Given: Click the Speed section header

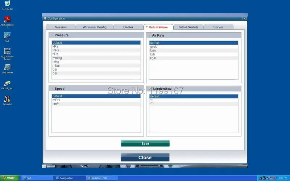Looking at the screenshot, I should click(x=96, y=89).
